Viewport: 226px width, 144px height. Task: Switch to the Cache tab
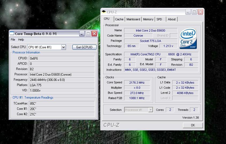(119, 19)
